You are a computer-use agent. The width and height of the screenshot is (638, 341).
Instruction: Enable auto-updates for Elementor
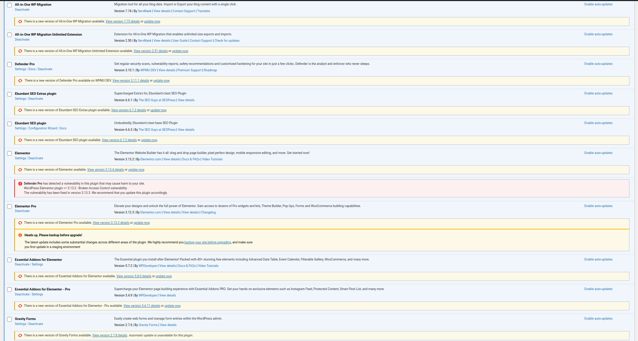point(598,153)
